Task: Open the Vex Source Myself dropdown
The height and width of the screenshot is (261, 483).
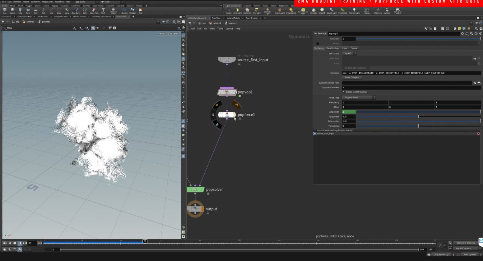Action: (x=349, y=53)
